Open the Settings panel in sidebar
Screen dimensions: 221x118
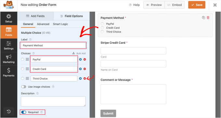[x=8, y=45]
